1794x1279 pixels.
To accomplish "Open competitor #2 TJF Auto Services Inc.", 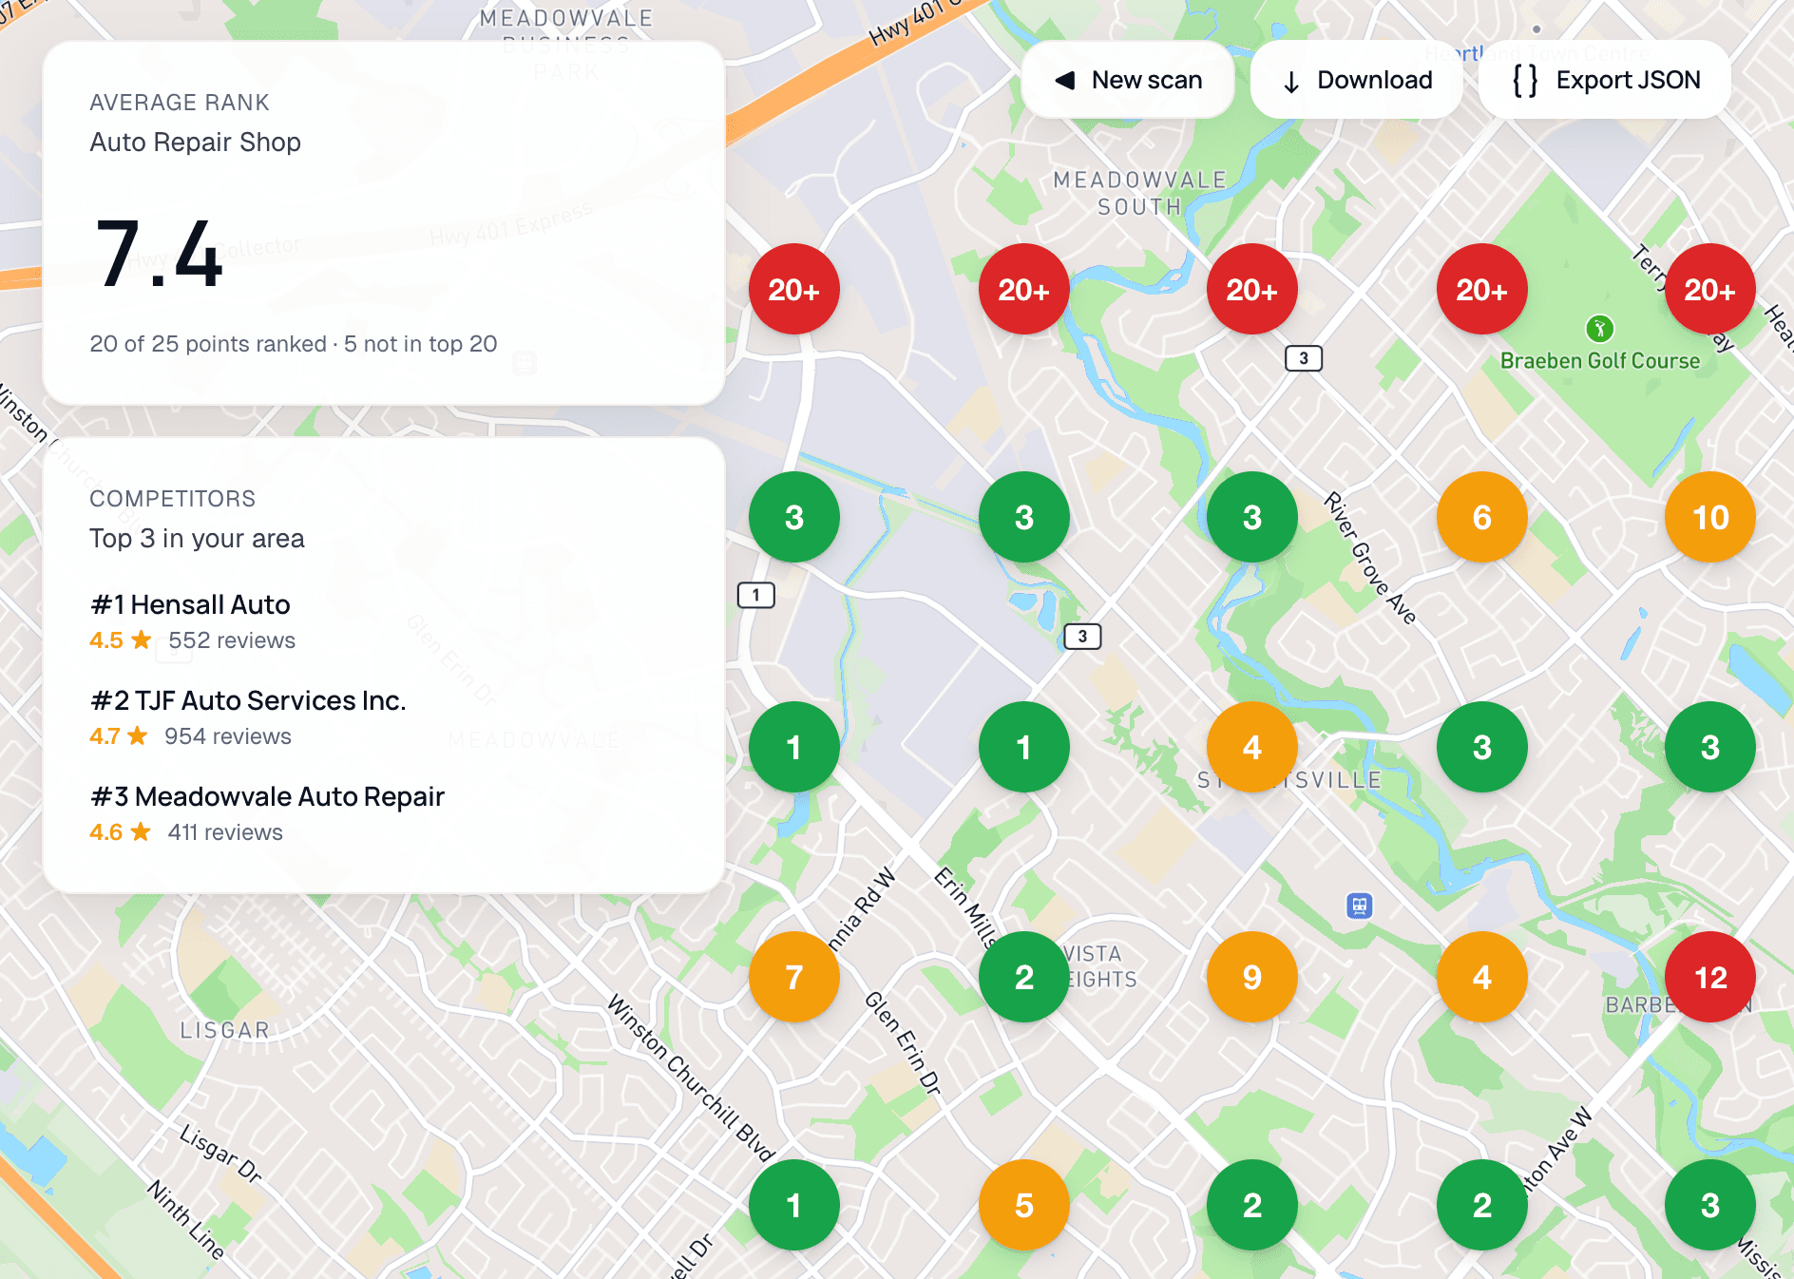I will [248, 700].
